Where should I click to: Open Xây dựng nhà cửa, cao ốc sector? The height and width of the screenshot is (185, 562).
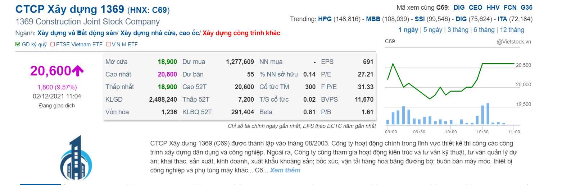[x=159, y=33]
